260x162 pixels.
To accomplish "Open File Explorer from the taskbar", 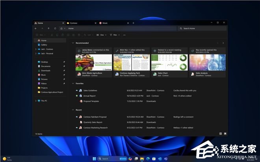I will click(142, 159).
